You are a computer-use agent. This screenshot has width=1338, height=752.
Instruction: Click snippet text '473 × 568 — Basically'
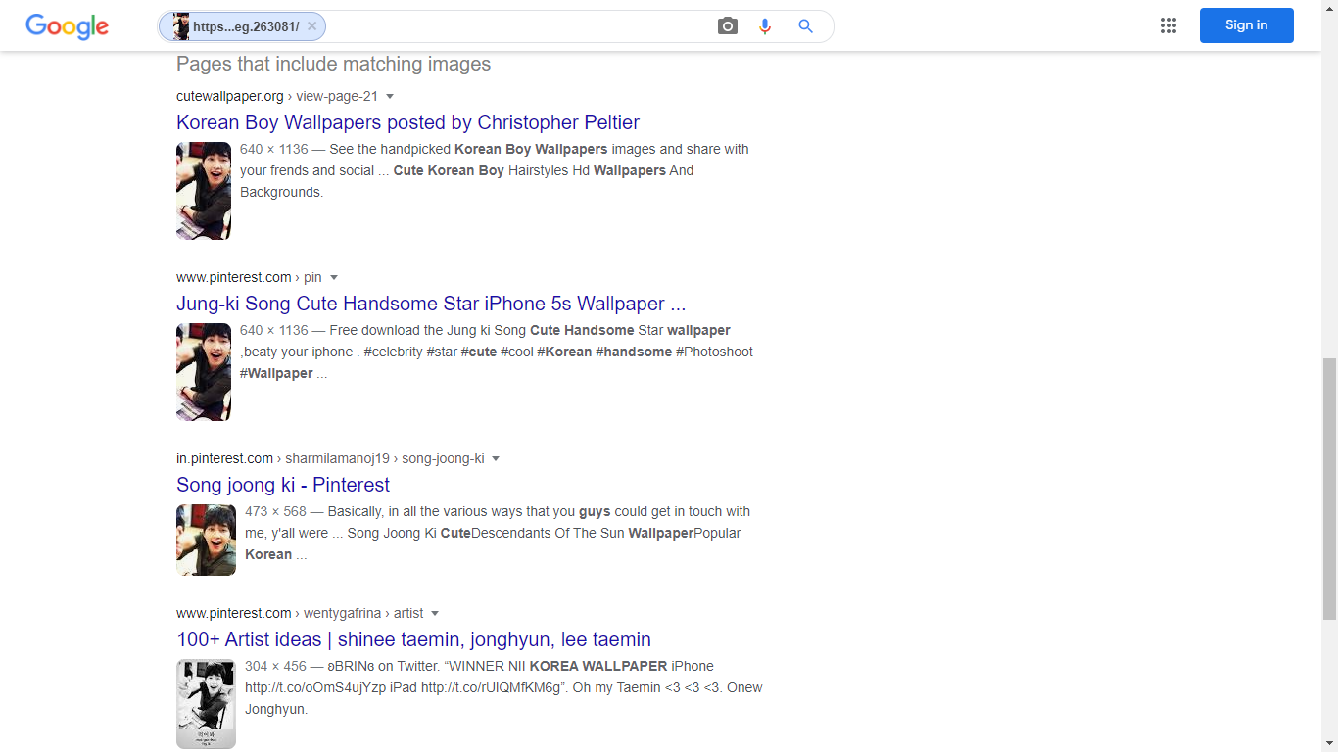314,511
